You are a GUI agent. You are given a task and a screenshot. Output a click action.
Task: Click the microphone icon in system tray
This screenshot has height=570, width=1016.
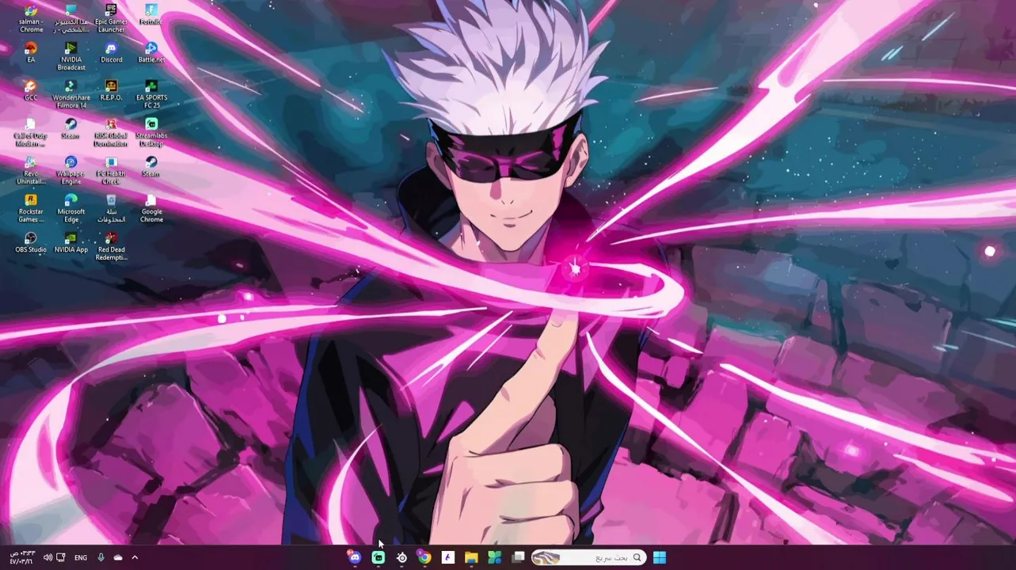pyautogui.click(x=101, y=557)
